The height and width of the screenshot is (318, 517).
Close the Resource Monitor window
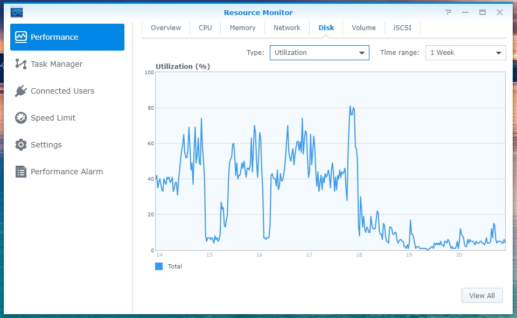pyautogui.click(x=500, y=12)
